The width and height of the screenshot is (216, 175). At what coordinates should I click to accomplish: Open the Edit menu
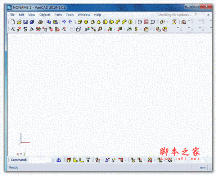pos(21,15)
